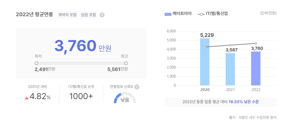295x134 pixels.
Task: Click the 2022 bar labeled 3,760
Action: tap(256, 69)
